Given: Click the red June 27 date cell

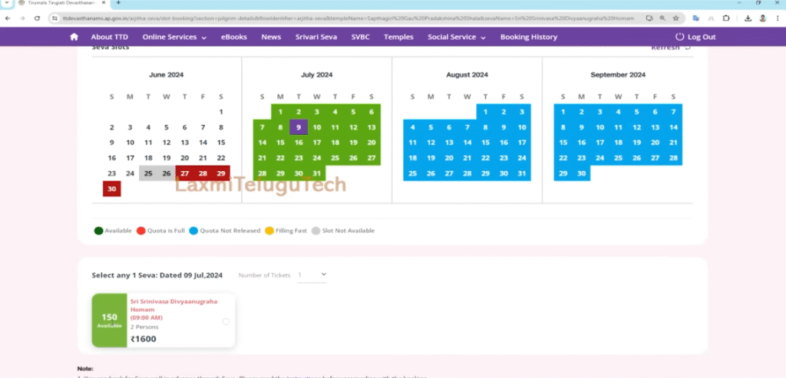Looking at the screenshot, I should 185,173.
